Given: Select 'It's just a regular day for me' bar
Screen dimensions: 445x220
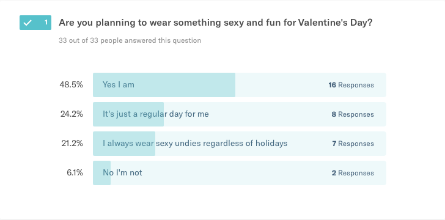Looking at the screenshot, I should 239,114.
